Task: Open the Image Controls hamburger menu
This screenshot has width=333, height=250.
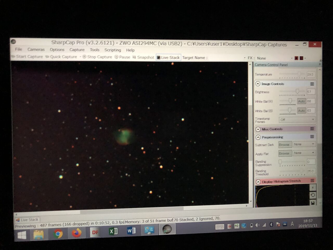Action: [x=312, y=84]
